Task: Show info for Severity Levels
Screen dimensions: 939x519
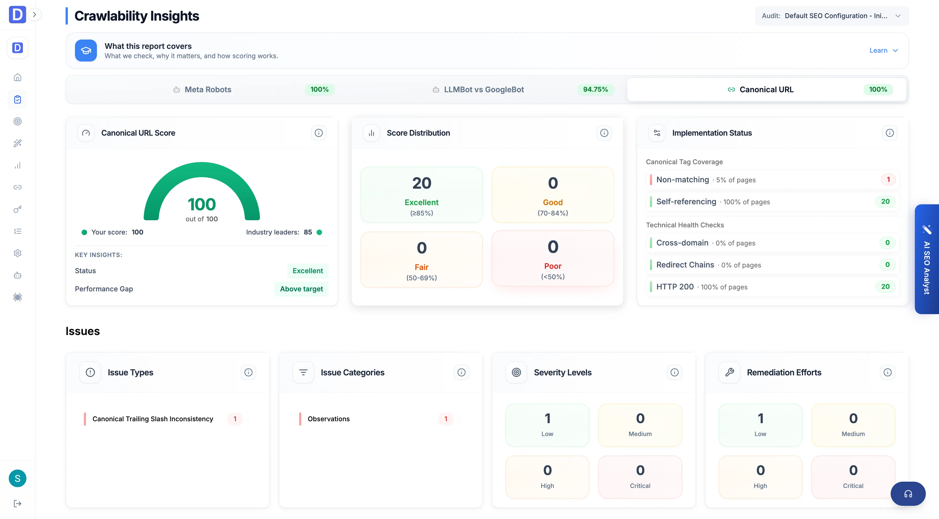Action: 674,372
